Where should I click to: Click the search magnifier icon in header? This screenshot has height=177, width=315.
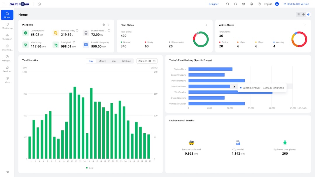pyautogui.click(x=228, y=4)
